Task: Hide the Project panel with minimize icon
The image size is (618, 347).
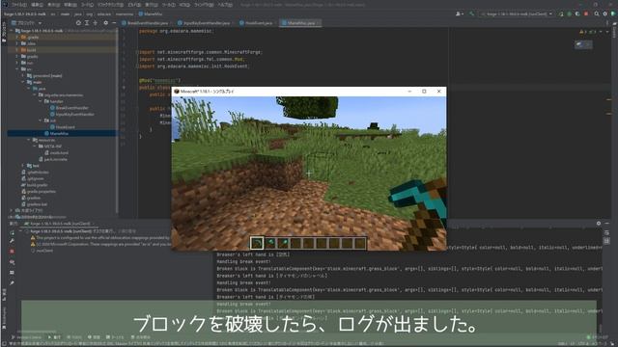Action: [114, 23]
